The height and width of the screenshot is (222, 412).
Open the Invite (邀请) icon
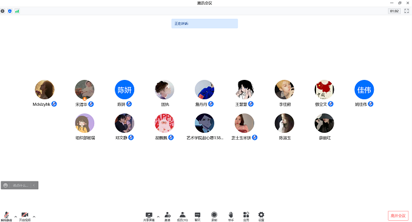point(167,217)
